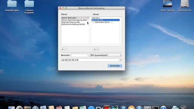Select Entfernte Anmeldung (telnet) service
Viewport: 194px width, 109px height.
tap(75, 24)
